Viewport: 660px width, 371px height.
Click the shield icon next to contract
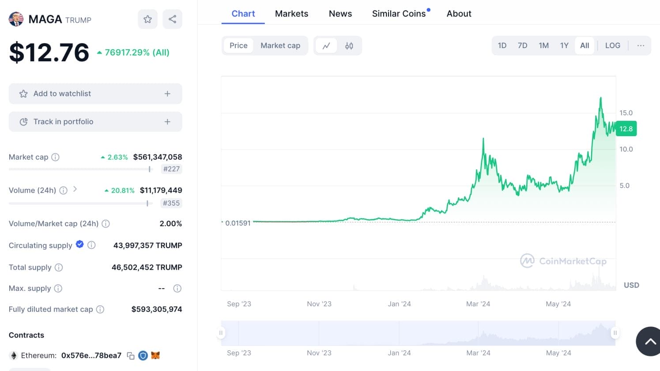tap(143, 356)
